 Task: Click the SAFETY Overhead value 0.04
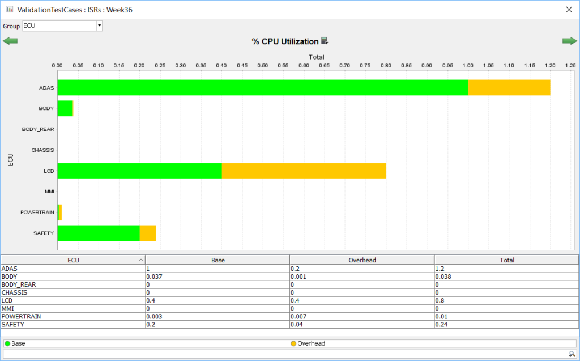click(297, 324)
